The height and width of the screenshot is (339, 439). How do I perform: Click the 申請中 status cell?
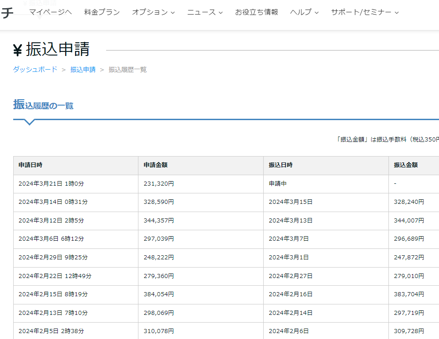(326, 184)
